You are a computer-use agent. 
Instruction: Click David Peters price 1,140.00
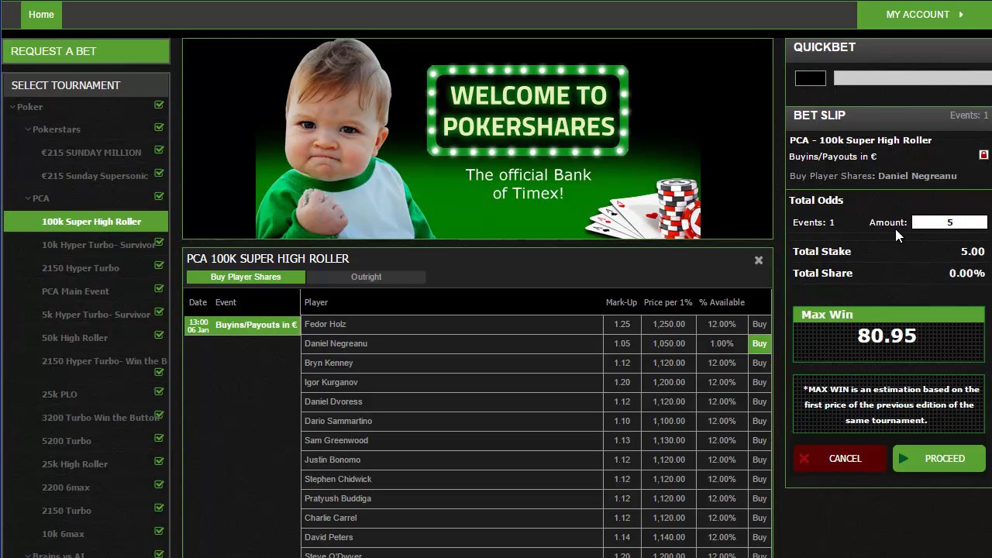(668, 537)
